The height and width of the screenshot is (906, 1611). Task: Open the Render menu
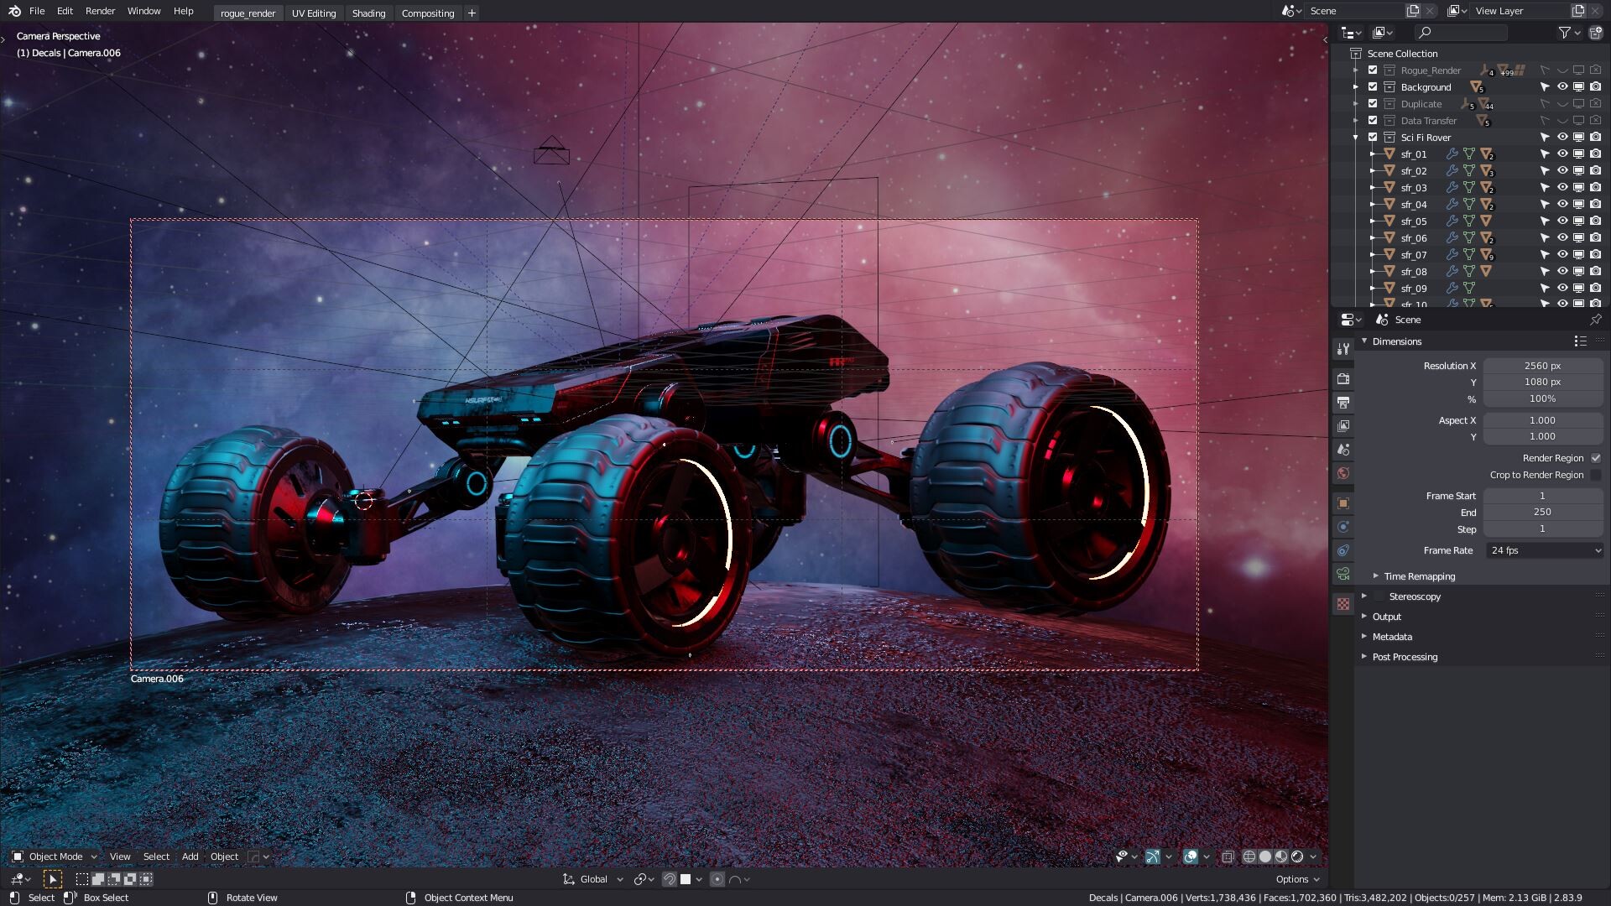point(100,11)
